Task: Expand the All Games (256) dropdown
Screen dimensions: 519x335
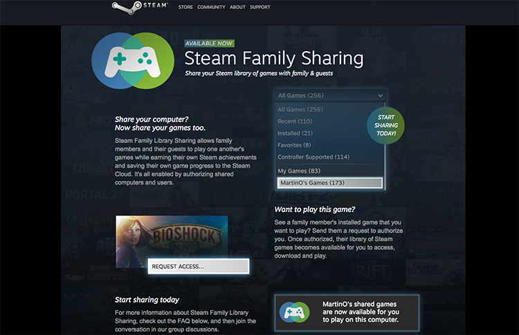Action: click(330, 95)
